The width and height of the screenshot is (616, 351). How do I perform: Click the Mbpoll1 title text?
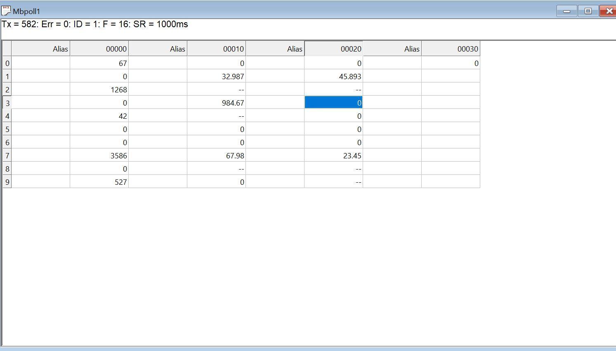point(26,11)
